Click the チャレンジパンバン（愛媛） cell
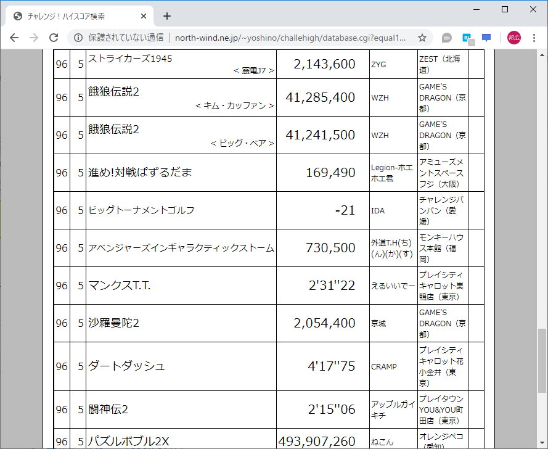Image resolution: width=548 pixels, height=449 pixels. [443, 210]
